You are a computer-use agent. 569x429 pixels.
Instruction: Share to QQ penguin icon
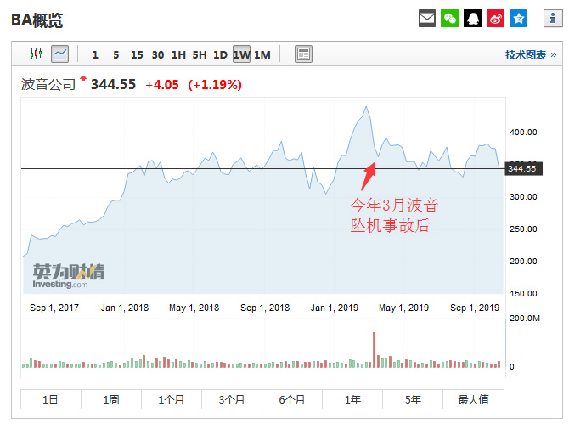point(472,18)
